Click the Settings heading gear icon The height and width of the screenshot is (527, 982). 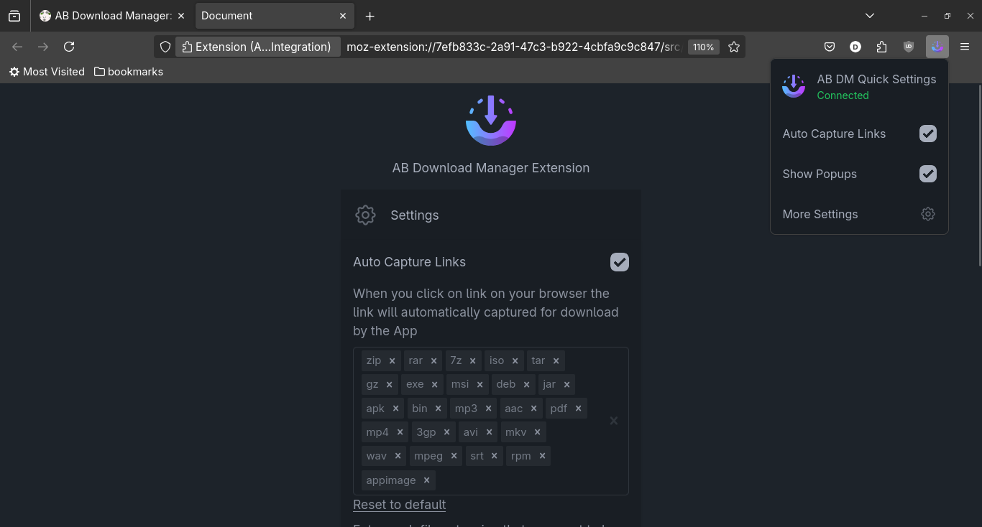tap(365, 215)
